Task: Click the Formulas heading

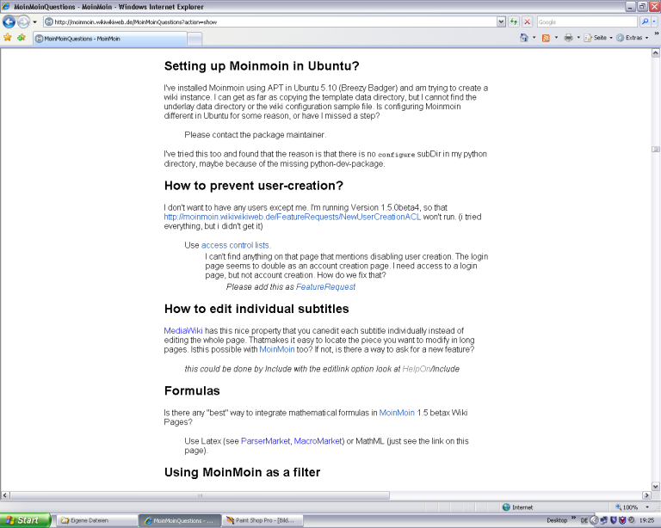Action: [x=192, y=390]
